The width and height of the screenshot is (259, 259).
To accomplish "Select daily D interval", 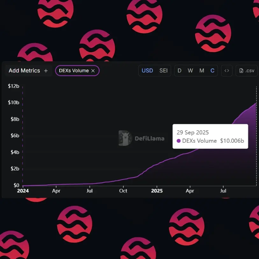I will pyautogui.click(x=179, y=71).
